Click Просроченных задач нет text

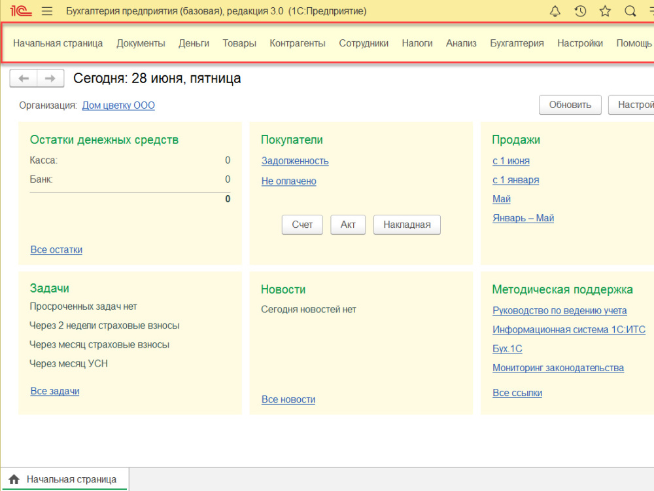point(84,306)
